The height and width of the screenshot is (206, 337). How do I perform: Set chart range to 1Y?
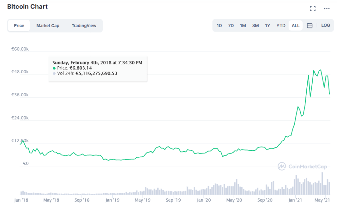tap(267, 26)
